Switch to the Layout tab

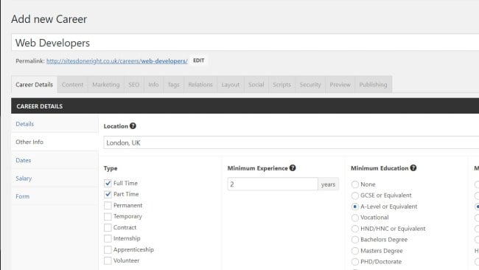[231, 85]
